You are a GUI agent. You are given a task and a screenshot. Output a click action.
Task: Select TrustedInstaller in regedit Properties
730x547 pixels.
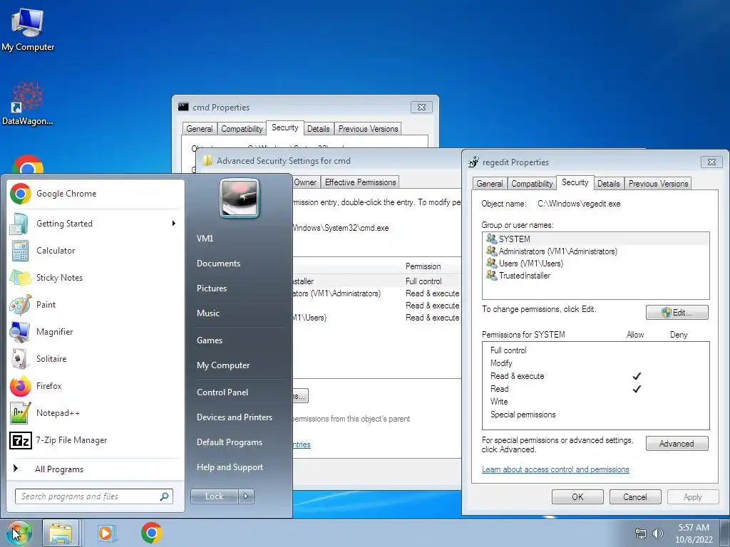pos(595,276)
